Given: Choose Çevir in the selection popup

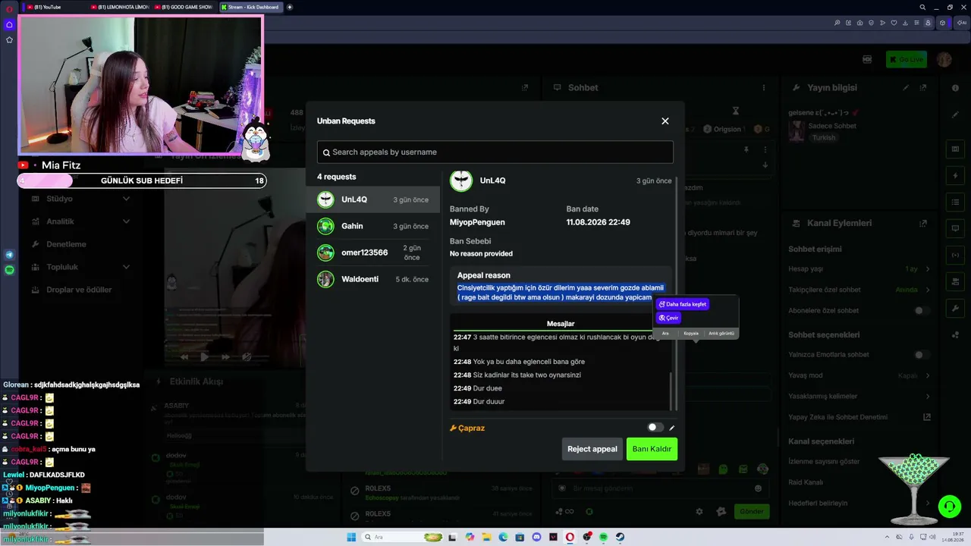Looking at the screenshot, I should click(668, 318).
